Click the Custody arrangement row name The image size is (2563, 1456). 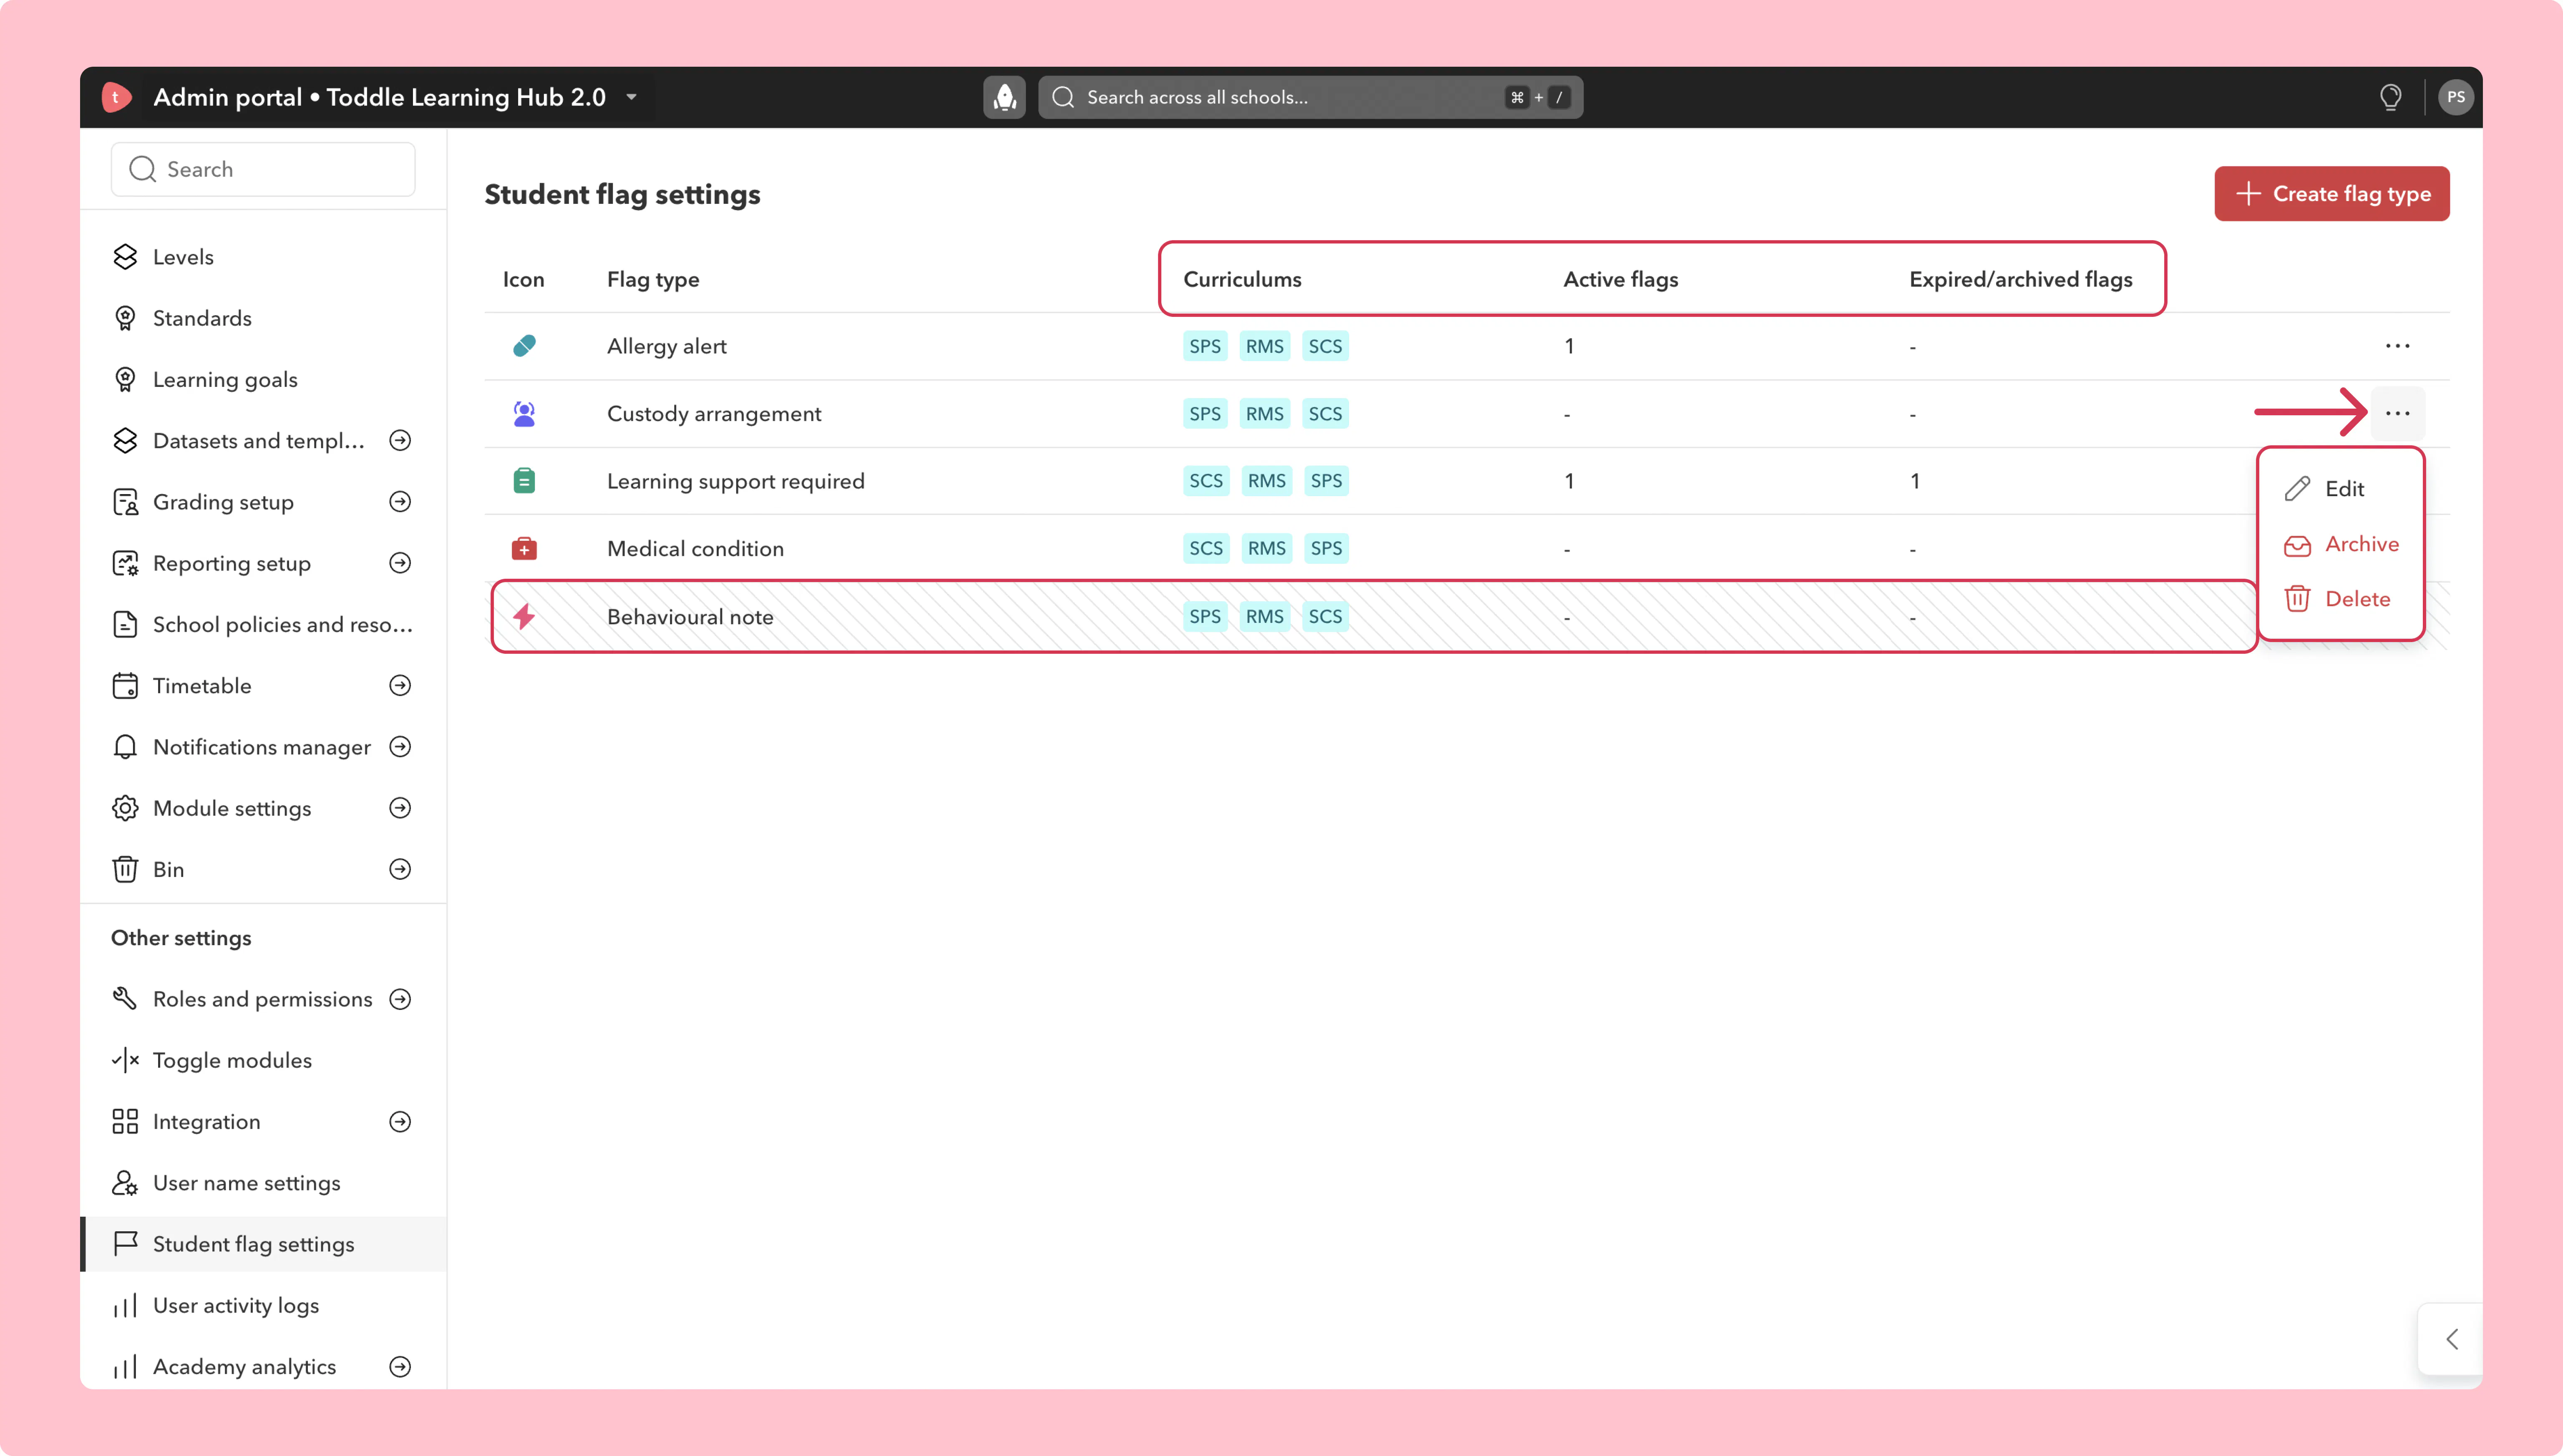714,413
